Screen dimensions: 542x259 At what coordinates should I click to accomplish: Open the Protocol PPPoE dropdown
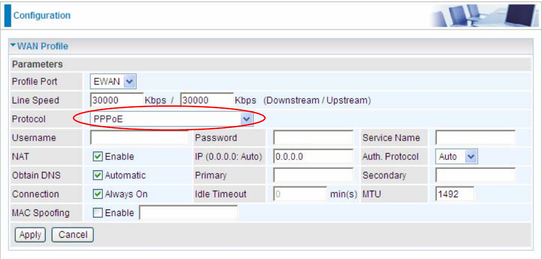[x=171, y=119]
